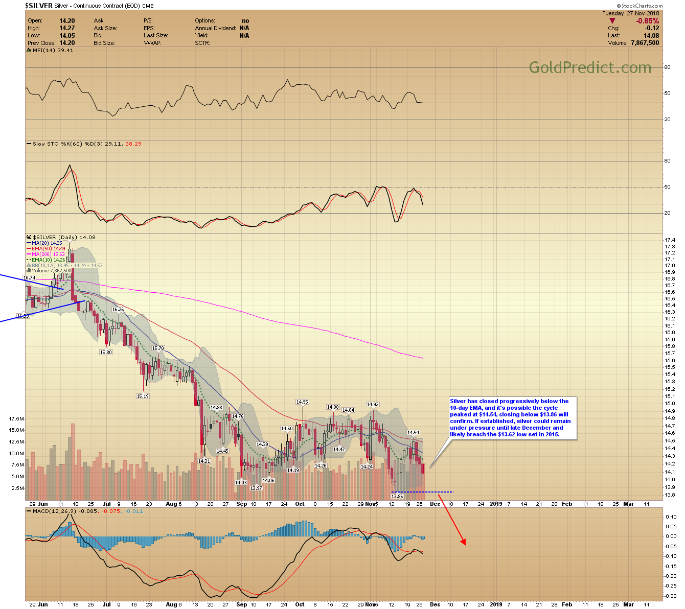Click the "16.74" price label

click(x=29, y=277)
